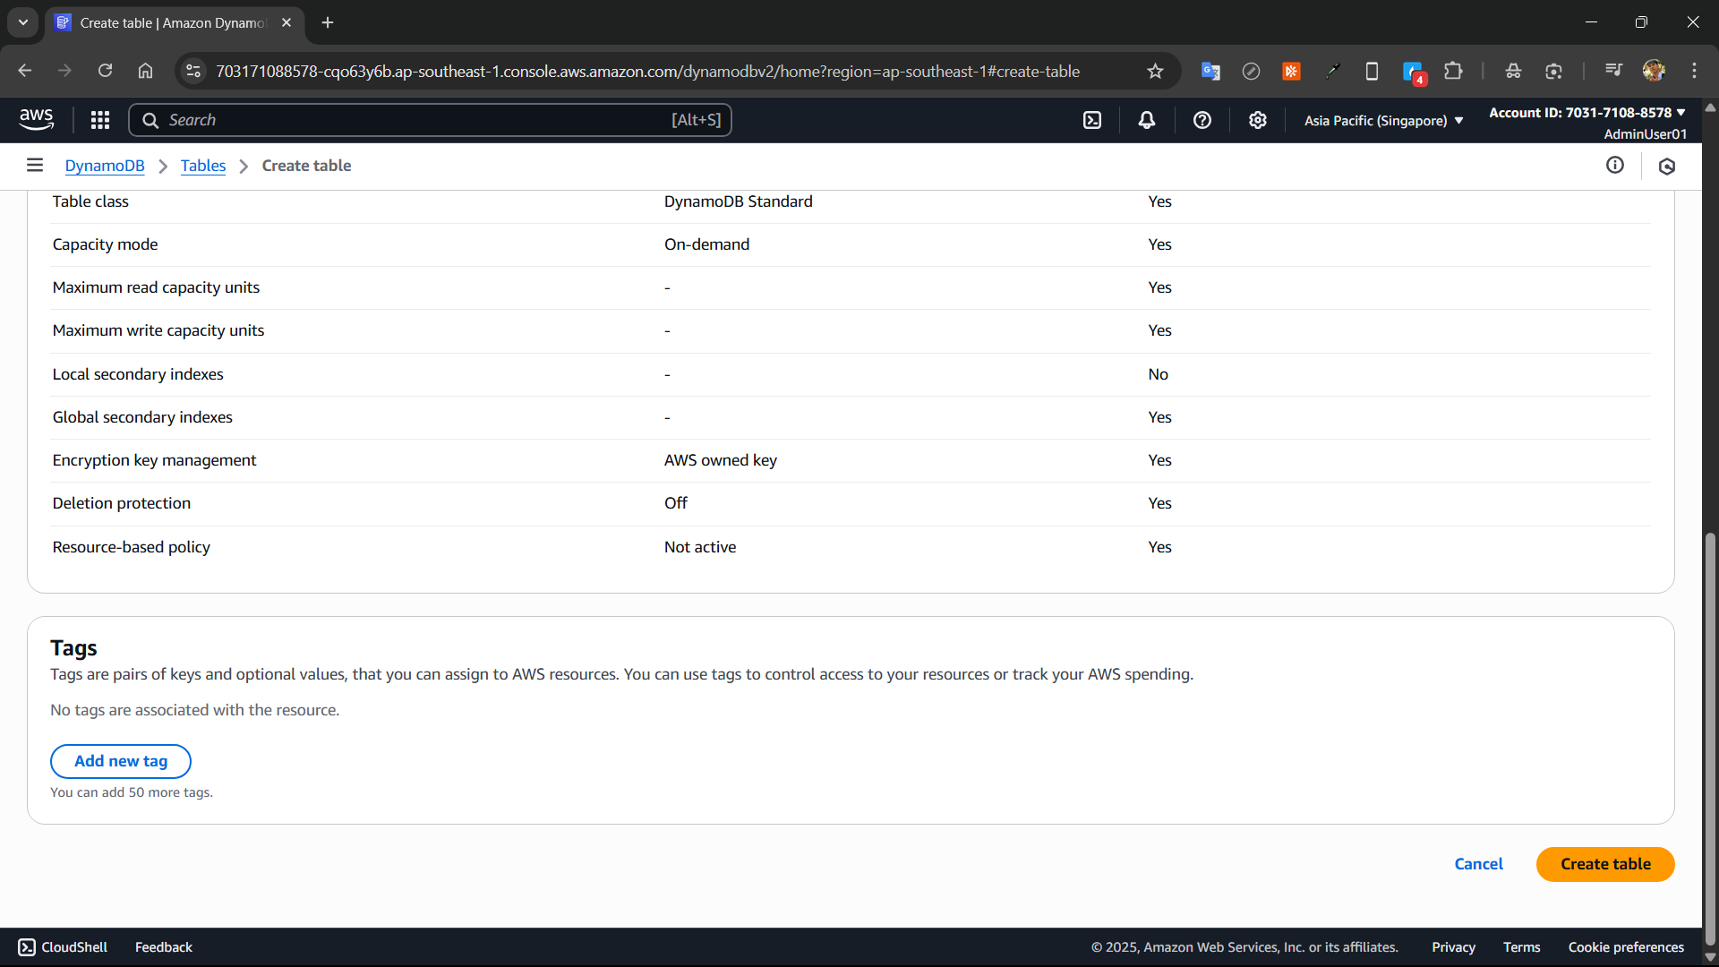Select the 'DynamoDB Standard' table class value

[x=738, y=201]
